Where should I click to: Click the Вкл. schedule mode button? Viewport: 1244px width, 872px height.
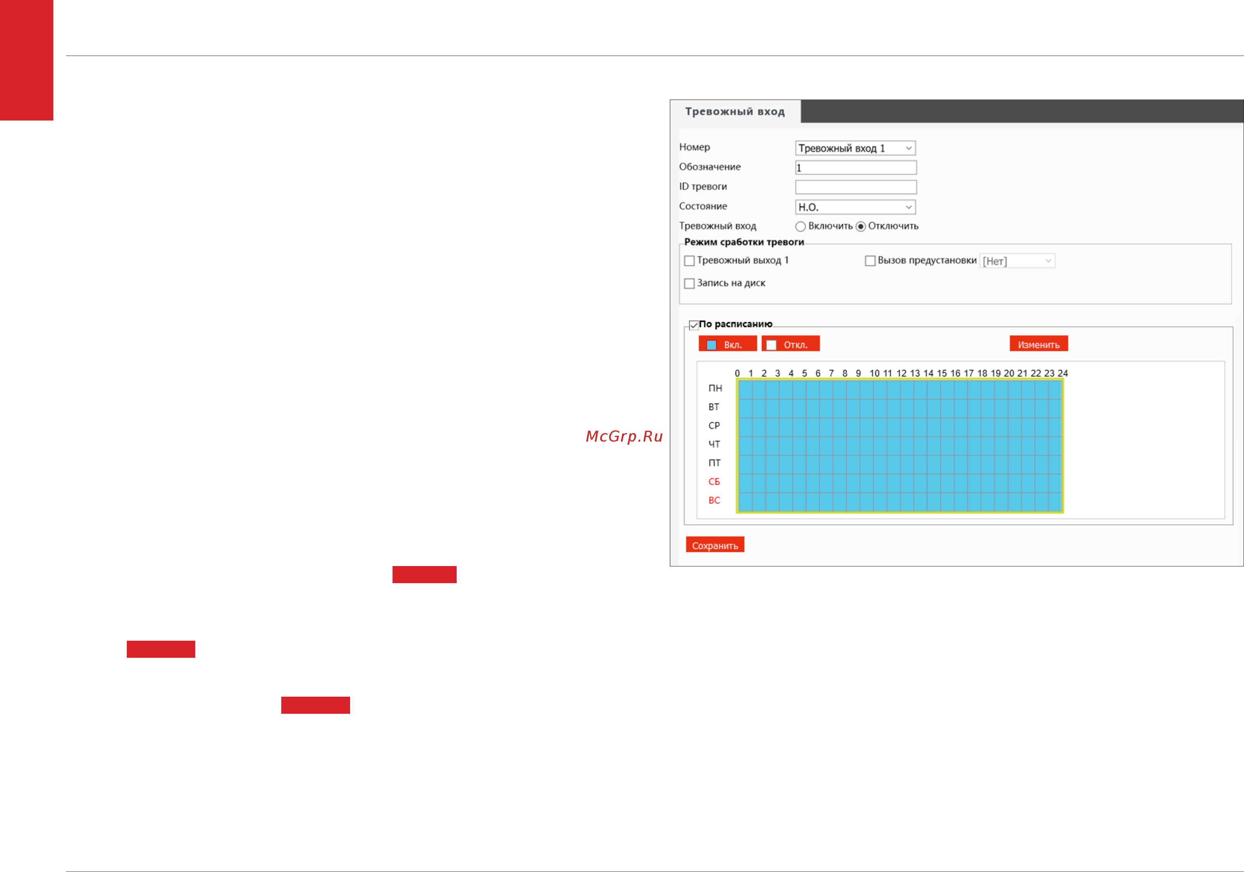[728, 344]
